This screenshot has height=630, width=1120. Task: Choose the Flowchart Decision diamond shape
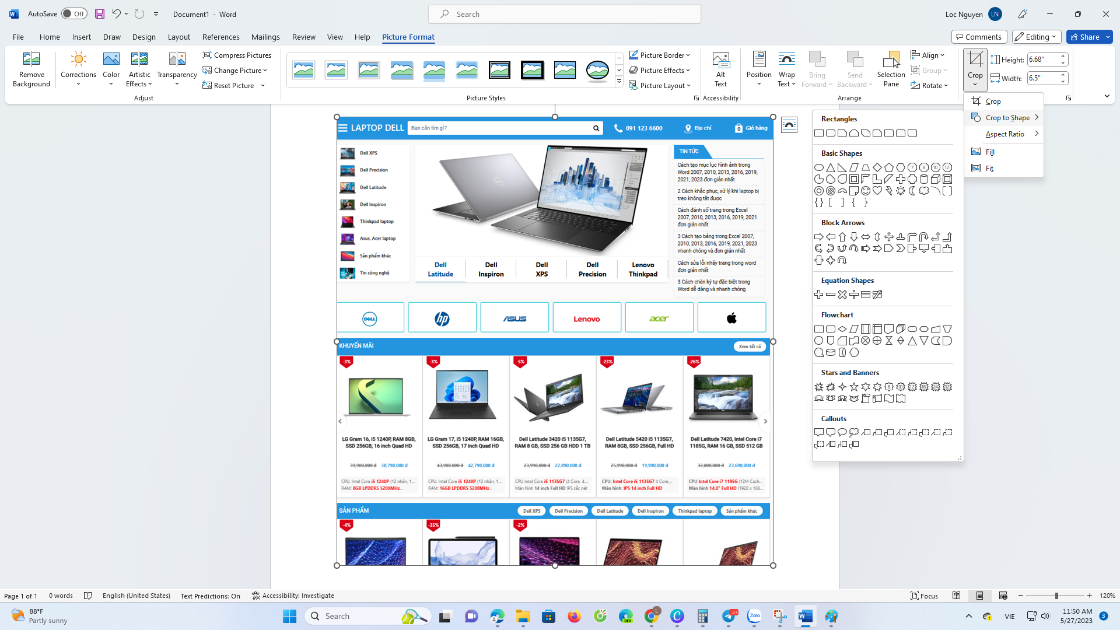coord(842,329)
